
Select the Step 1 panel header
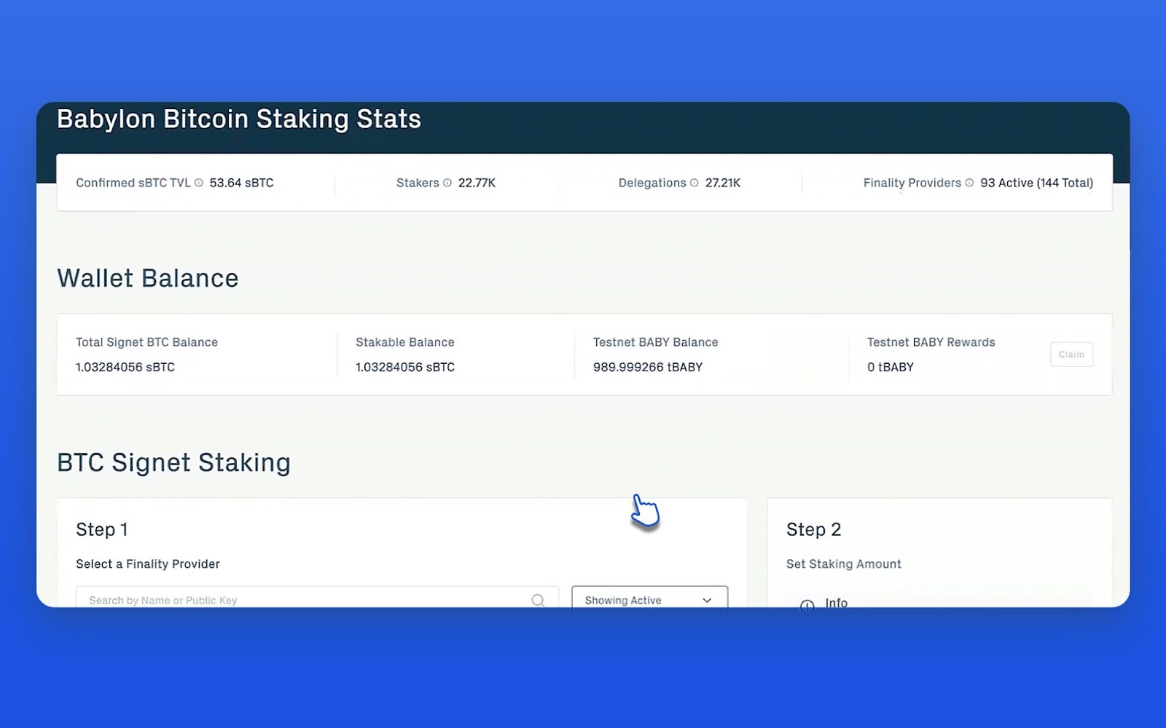click(101, 529)
